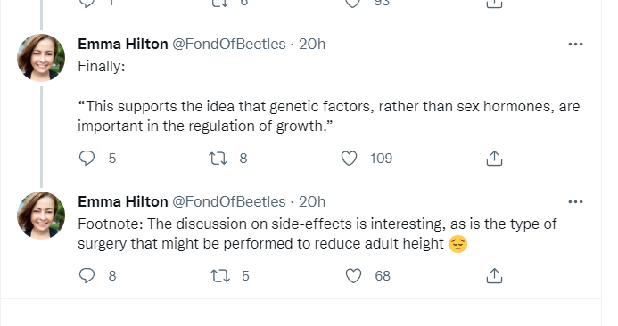Image resolution: width=618 pixels, height=326 pixels.
Task: Open Emma Hilton name on 'Finally:' tweet
Action: coord(123,45)
